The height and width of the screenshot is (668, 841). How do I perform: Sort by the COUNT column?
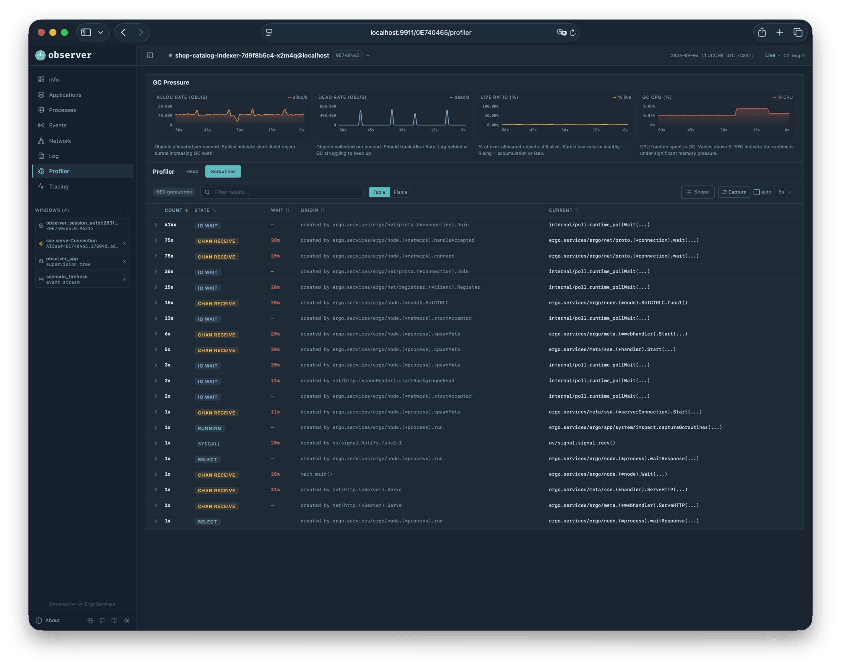pos(176,210)
